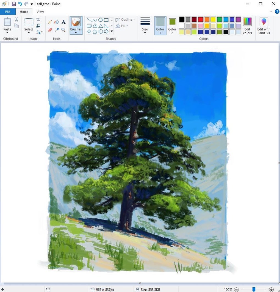Pick the red color swatch
This screenshot has height=292, width=280.
[x=201, y=20]
